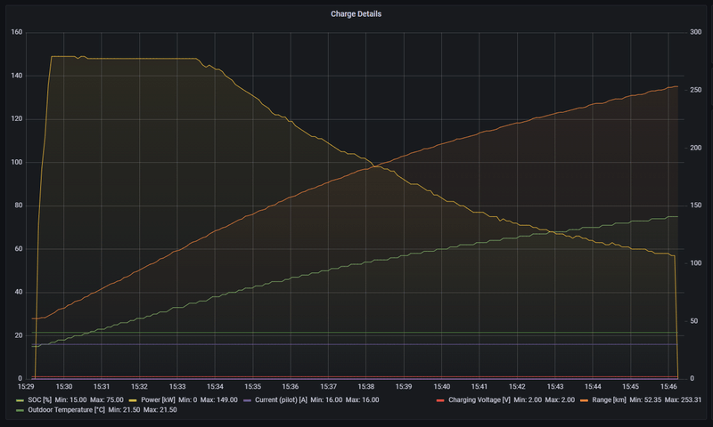Click Current (pilot) 'Min: 16.00' value
Viewport: 713px width, 427px height.
326,399
